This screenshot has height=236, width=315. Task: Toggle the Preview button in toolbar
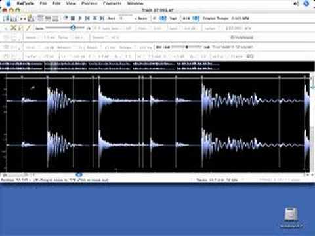[x=66, y=18]
